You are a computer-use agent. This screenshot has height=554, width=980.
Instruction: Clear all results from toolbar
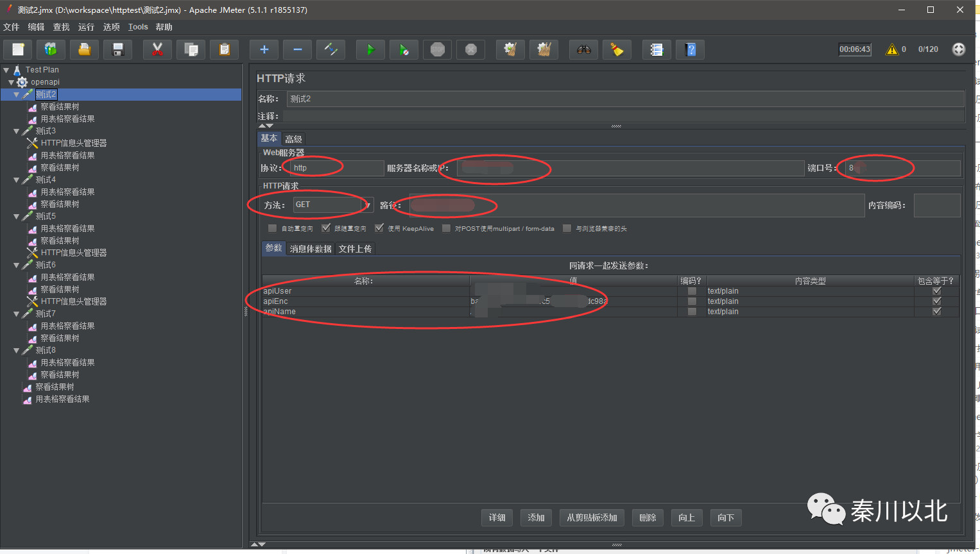pos(544,49)
